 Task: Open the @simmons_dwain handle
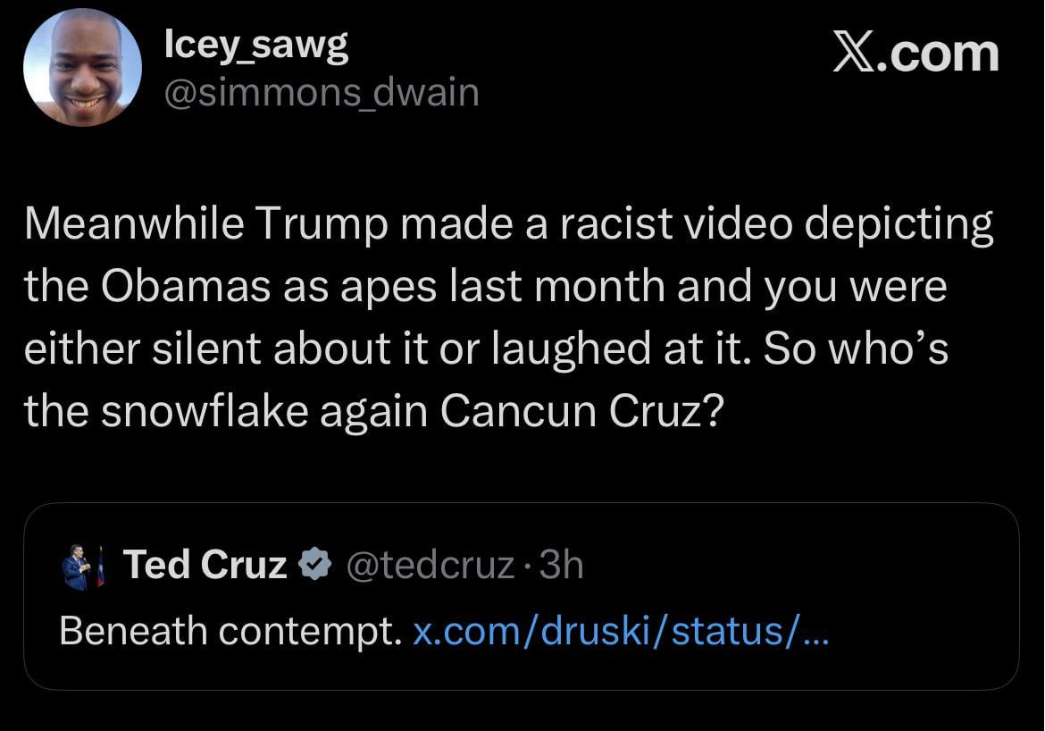322,92
